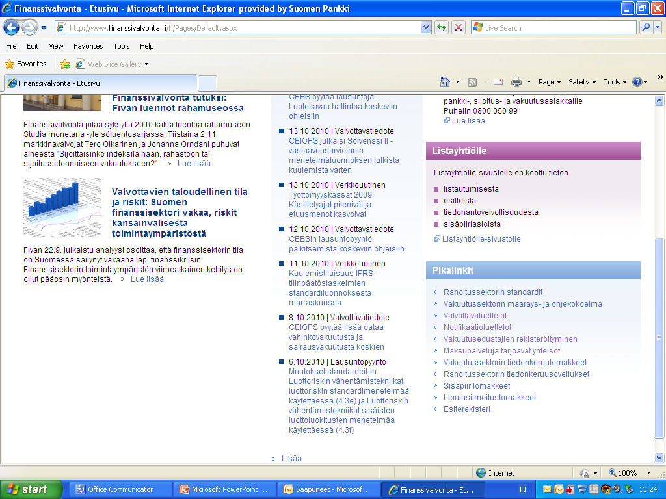Screen dimensions: 666x499
Task: Click Add to Favorites Bar star icon
Action: (x=65, y=64)
